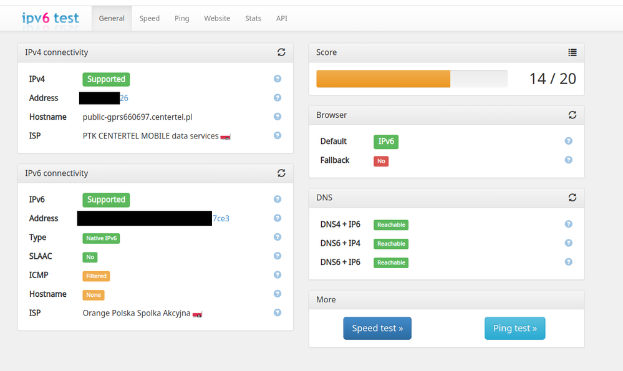The height and width of the screenshot is (371, 623).
Task: Open the API tab
Action: (x=282, y=19)
